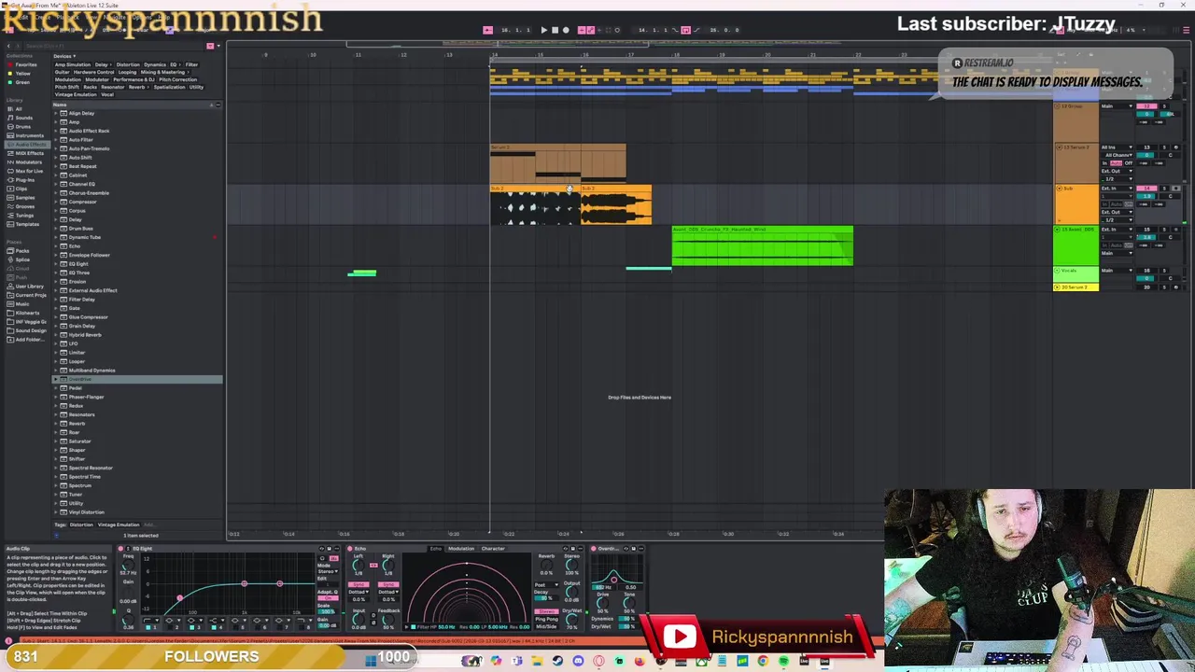Open Echo left Dotted dropdown

point(358,593)
